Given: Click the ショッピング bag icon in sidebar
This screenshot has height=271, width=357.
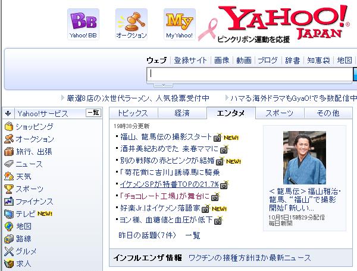Looking at the screenshot, I should point(9,126).
